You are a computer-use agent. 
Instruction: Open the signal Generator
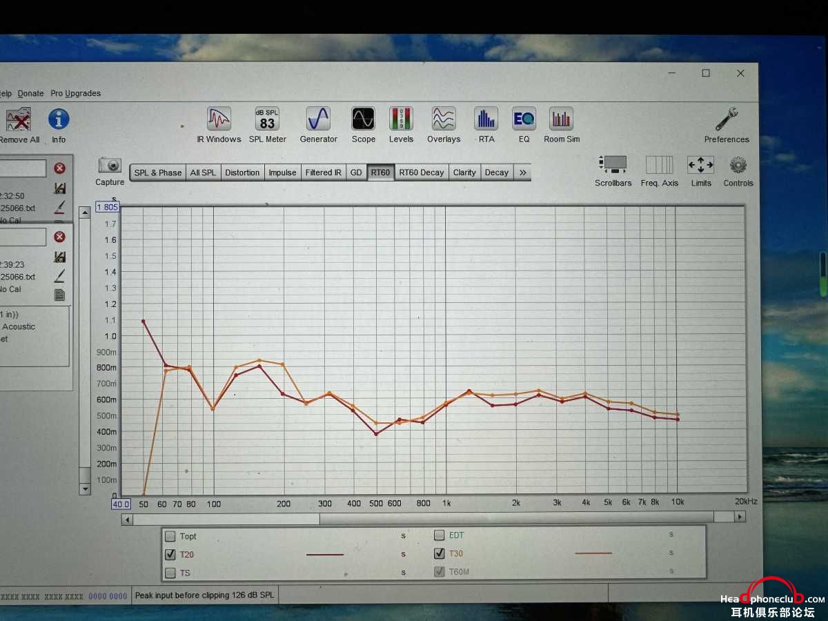[318, 125]
